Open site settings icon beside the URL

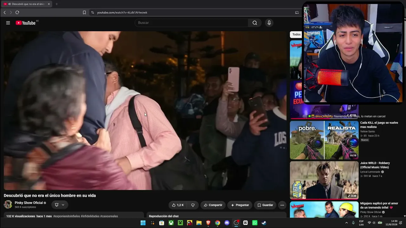pyautogui.click(x=92, y=12)
